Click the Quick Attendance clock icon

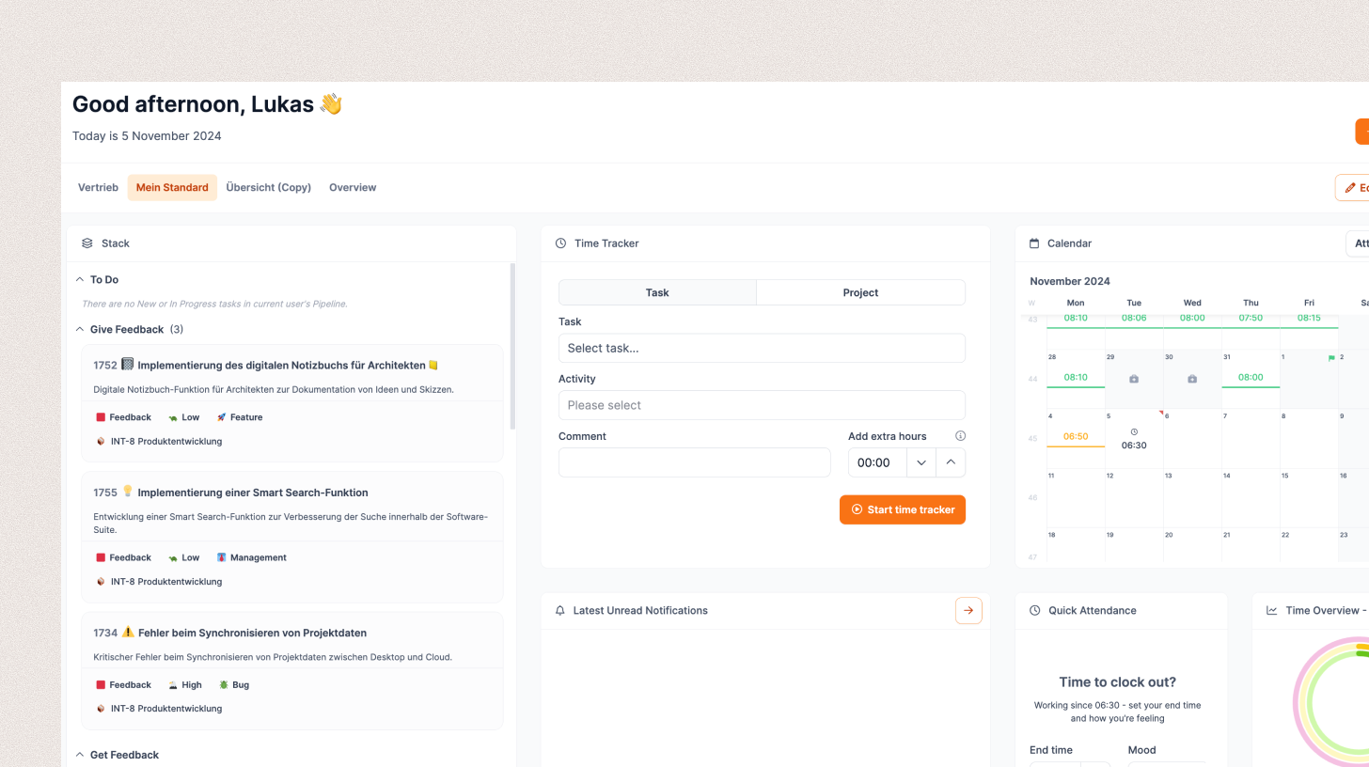point(1034,611)
